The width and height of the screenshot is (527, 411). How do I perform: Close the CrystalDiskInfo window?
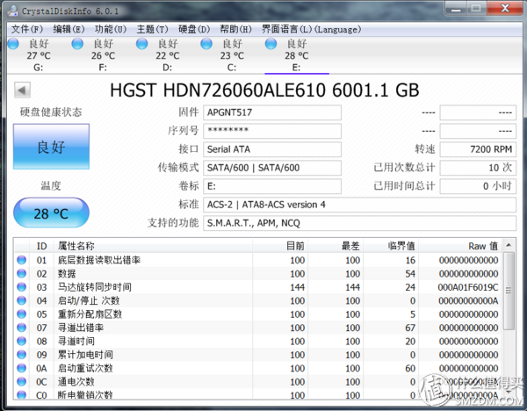(x=505, y=8)
